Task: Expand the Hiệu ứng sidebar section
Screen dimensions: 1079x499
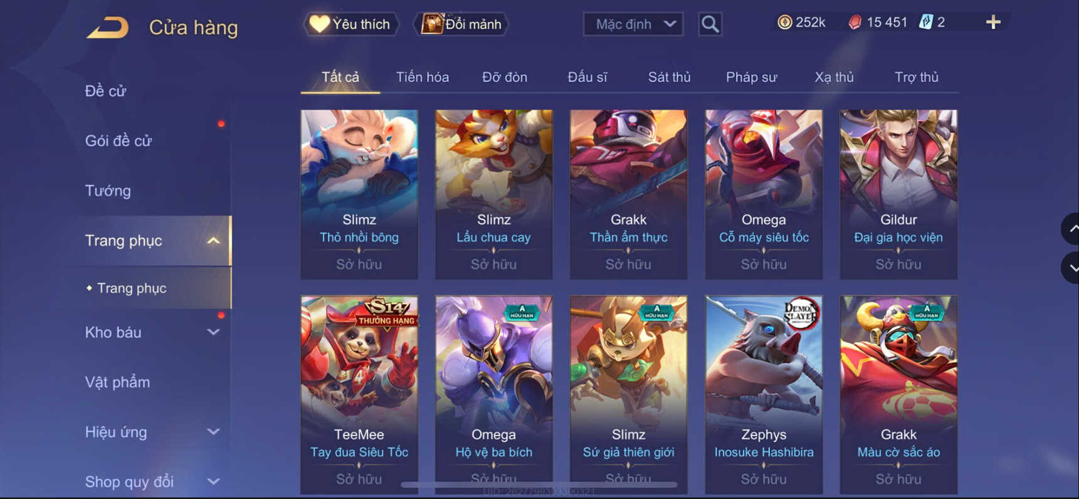Action: click(x=213, y=432)
